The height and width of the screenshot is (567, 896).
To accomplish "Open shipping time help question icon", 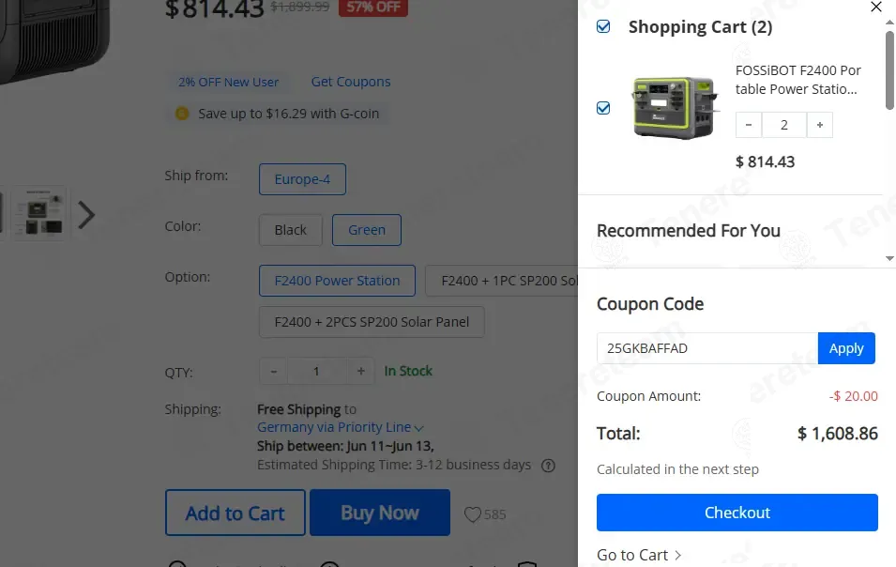I will 548,466.
